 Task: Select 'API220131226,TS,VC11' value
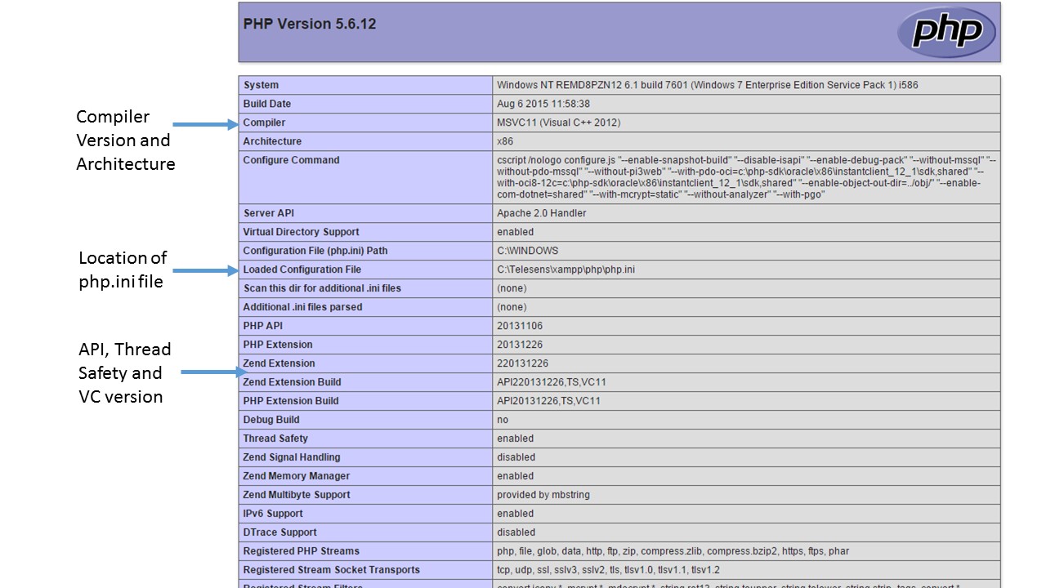coord(552,382)
